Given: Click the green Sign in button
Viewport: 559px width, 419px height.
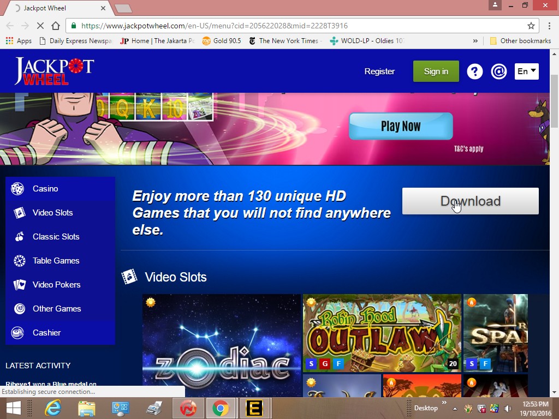Looking at the screenshot, I should [x=436, y=71].
